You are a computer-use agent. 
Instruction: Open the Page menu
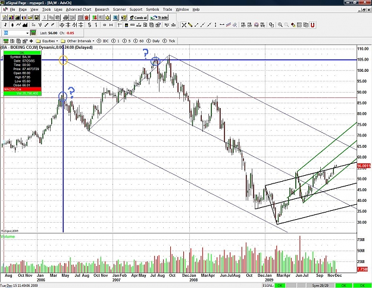(x=23, y=10)
